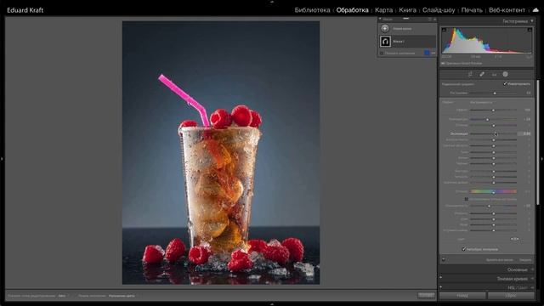The image size is (544, 306).
Task: Toggle the shadow clipping indicator in histogram
Action: tap(444, 30)
